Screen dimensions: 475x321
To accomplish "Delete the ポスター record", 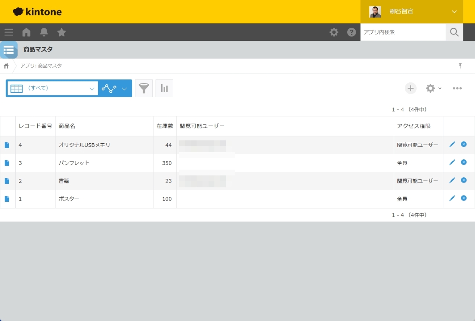I will pyautogui.click(x=464, y=198).
